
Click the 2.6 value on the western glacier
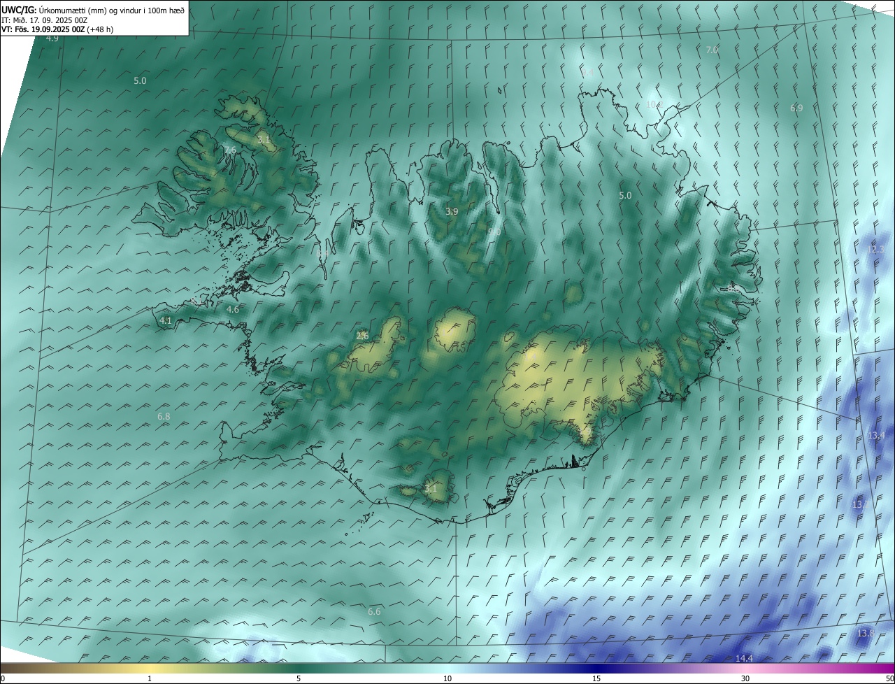pos(362,336)
